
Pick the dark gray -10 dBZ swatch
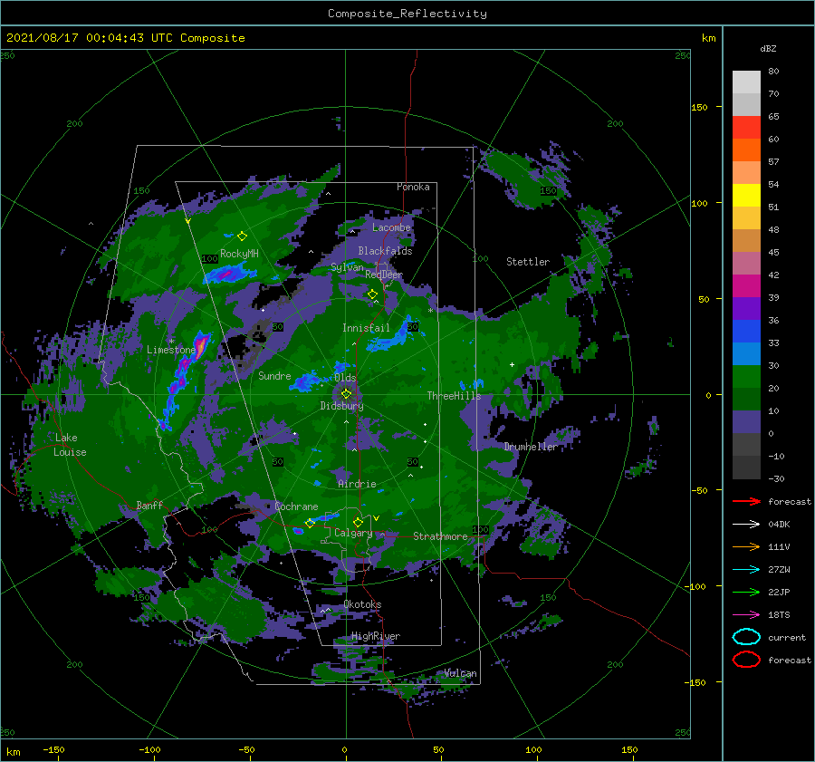tap(746, 467)
